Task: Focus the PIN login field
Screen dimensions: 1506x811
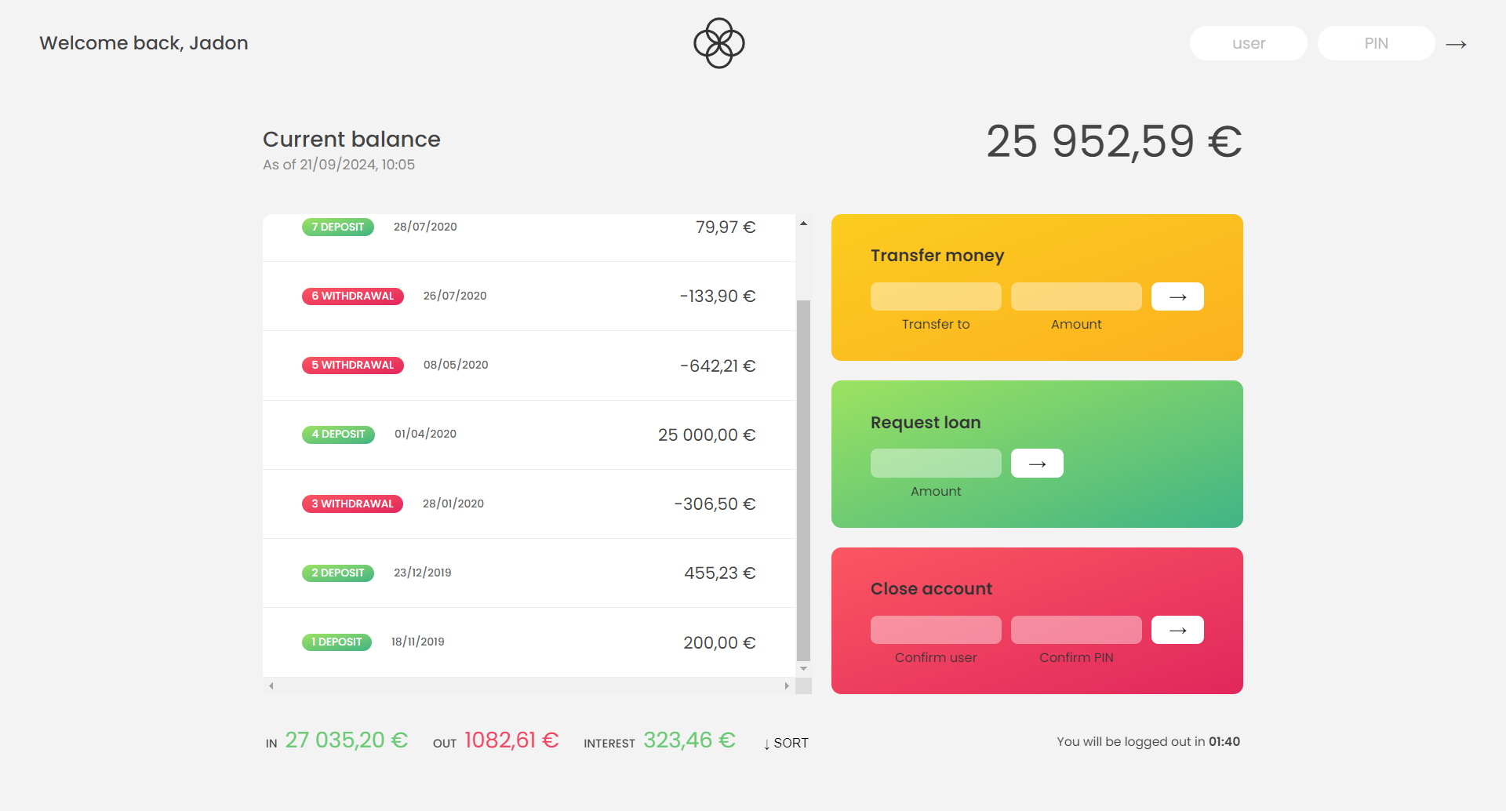Action: coord(1376,43)
